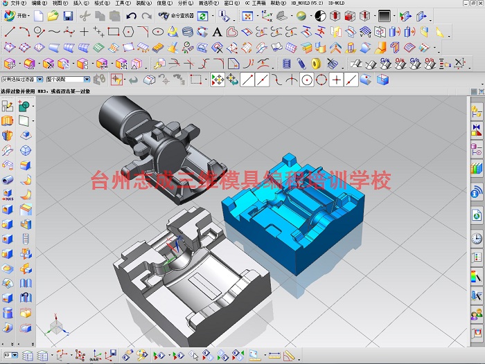Click the green refresh/update icon
Viewport: 485px width, 364px height.
202,16
